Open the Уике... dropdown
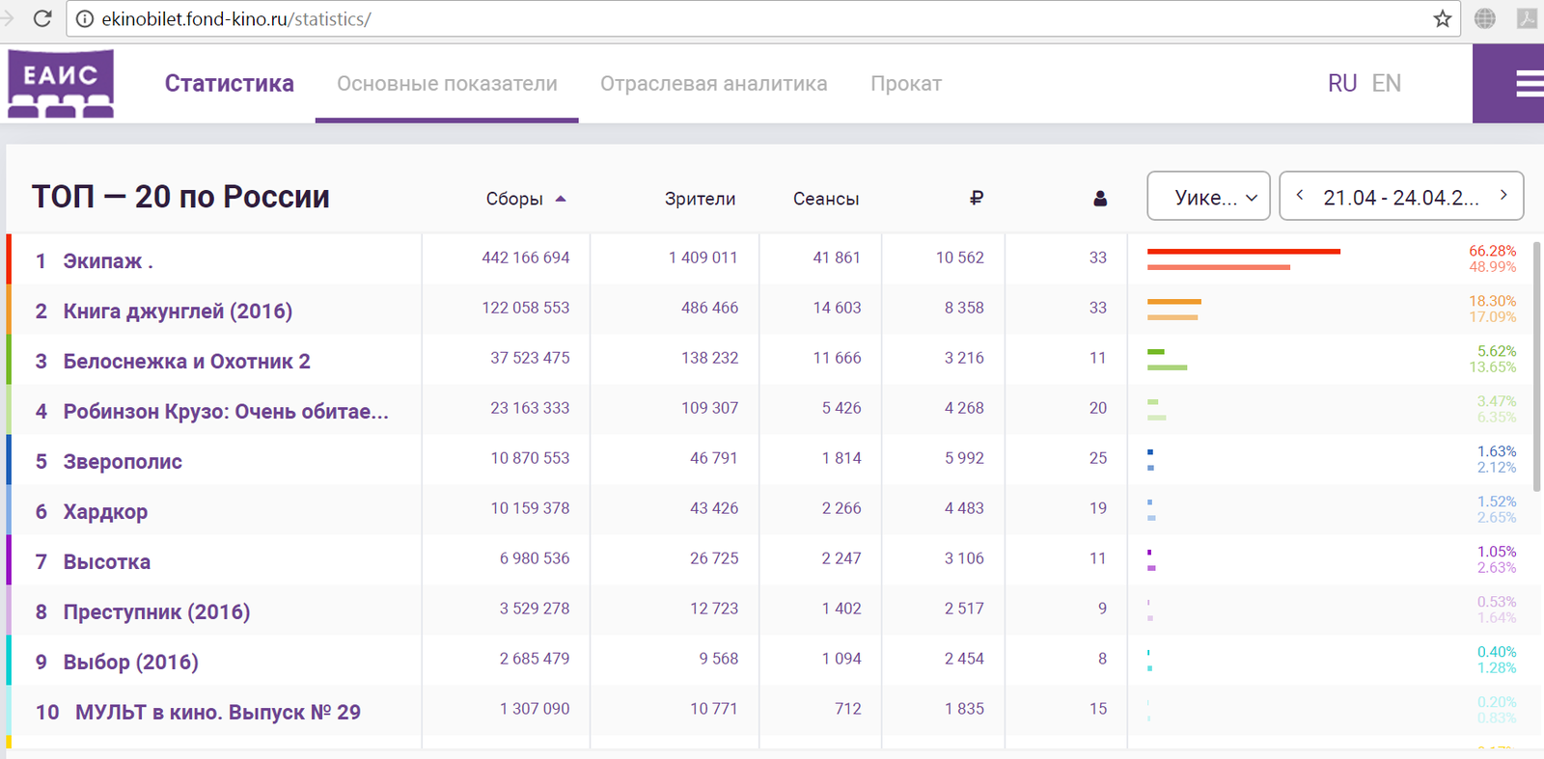This screenshot has height=759, width=1544. pyautogui.click(x=1208, y=196)
